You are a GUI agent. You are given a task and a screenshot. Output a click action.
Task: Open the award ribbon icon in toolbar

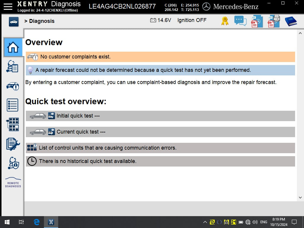[225, 21]
